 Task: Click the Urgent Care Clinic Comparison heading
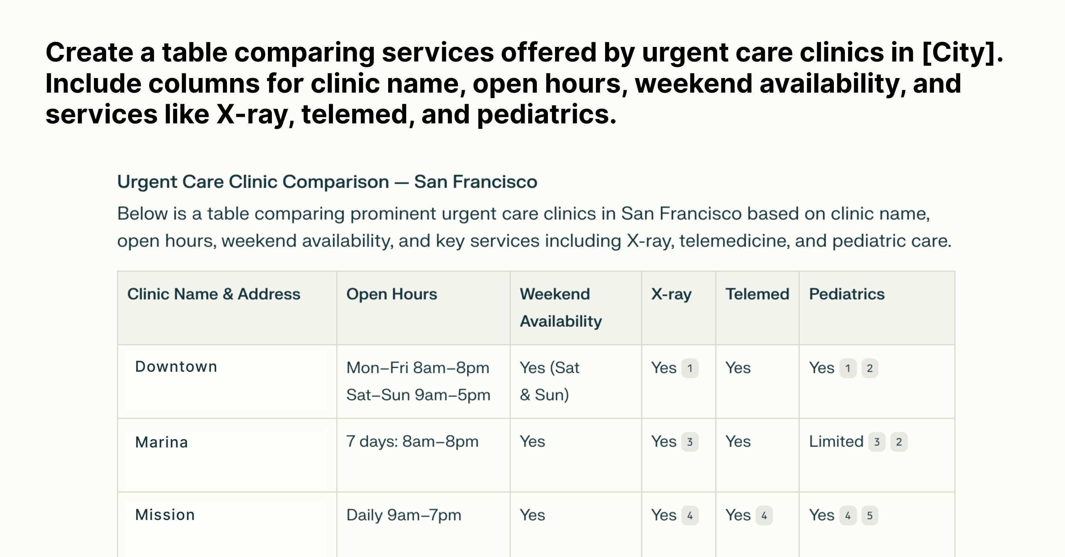(327, 182)
